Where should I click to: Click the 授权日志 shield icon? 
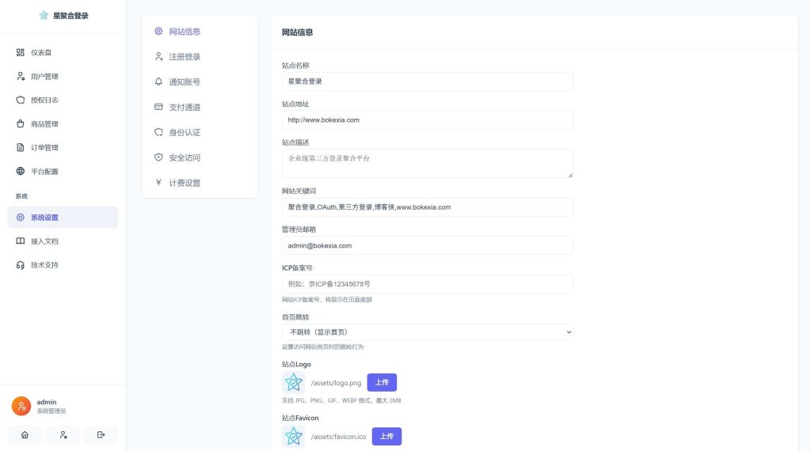pos(20,100)
